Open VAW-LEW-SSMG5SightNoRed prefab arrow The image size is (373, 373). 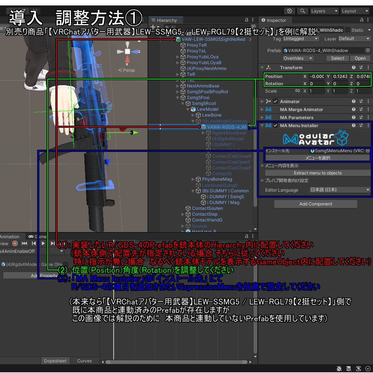pyautogui.click(x=250, y=39)
